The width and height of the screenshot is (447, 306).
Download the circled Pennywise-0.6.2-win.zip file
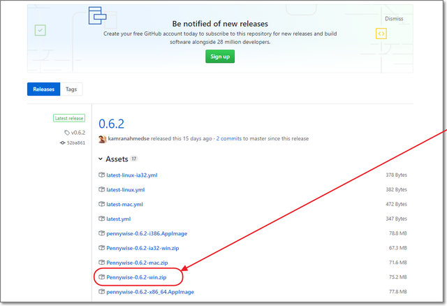point(136,277)
